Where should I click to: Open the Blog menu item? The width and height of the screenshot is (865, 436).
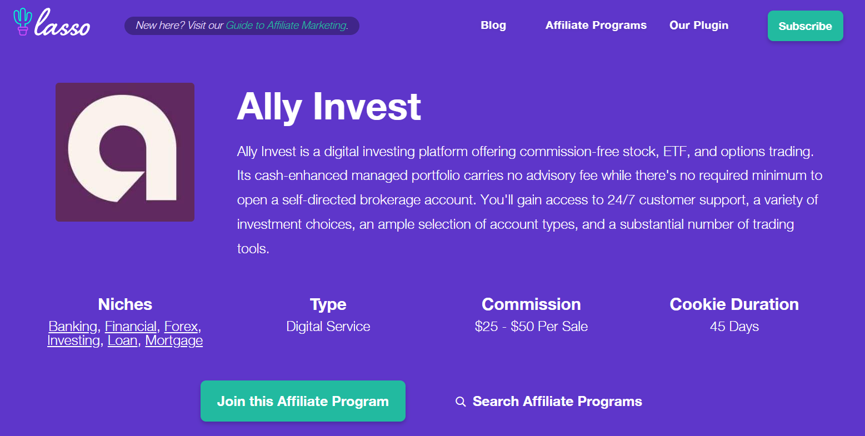tap(493, 26)
